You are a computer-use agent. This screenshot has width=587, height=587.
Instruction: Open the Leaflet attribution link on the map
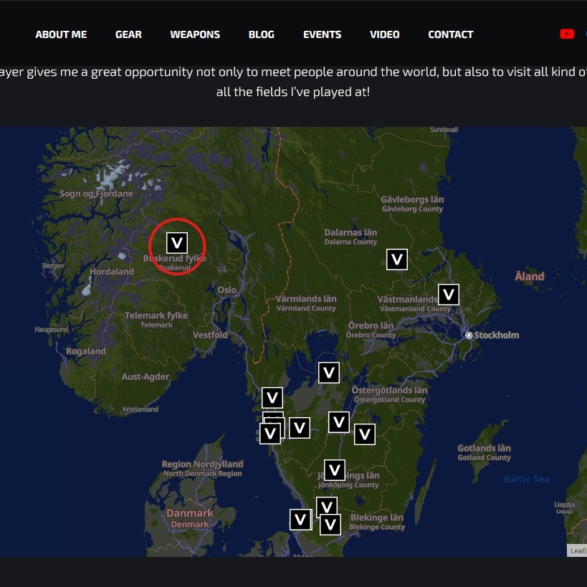578,550
